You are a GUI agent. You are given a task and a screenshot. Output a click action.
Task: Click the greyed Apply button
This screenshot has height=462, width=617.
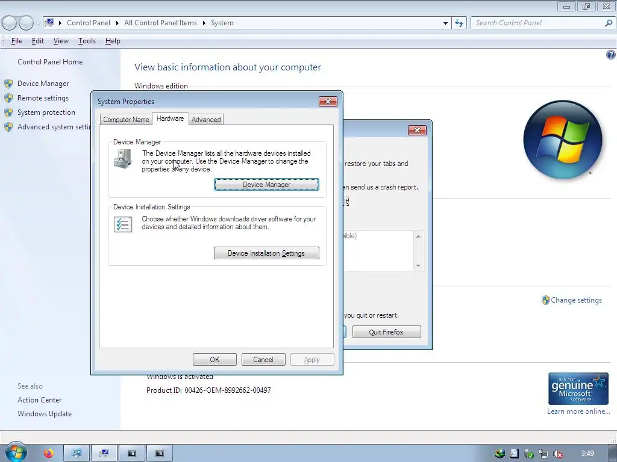pos(312,360)
